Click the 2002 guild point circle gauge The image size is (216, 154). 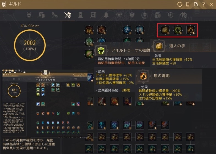pyautogui.click(x=30, y=45)
